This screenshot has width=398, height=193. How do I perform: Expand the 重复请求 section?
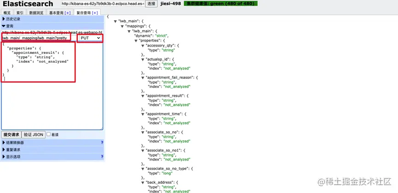pos(52,150)
